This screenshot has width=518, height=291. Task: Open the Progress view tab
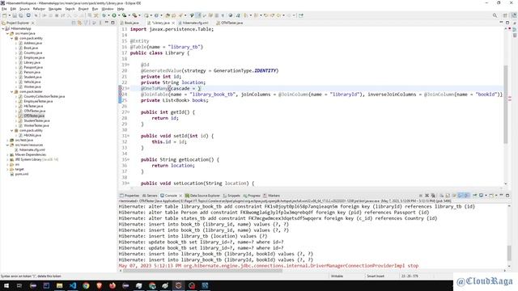(x=252, y=196)
